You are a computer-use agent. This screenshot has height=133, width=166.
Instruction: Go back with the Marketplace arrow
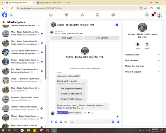click(4, 22)
